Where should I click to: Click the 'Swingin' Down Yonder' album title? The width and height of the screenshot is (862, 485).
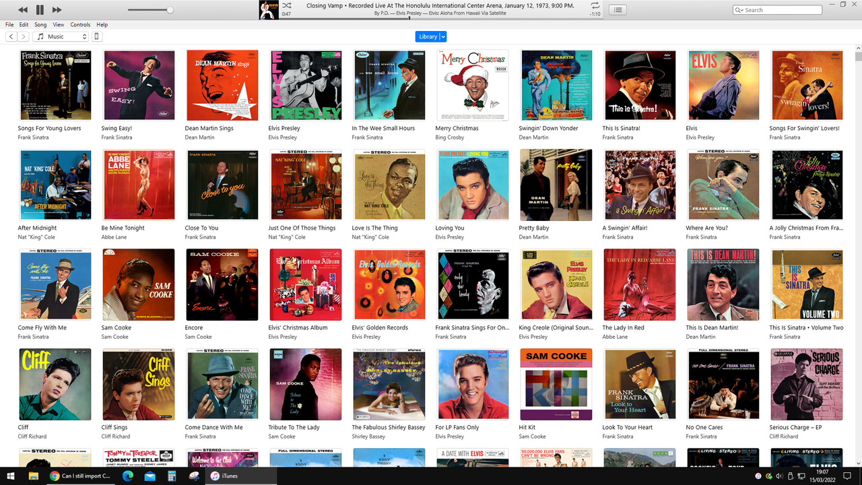click(548, 128)
